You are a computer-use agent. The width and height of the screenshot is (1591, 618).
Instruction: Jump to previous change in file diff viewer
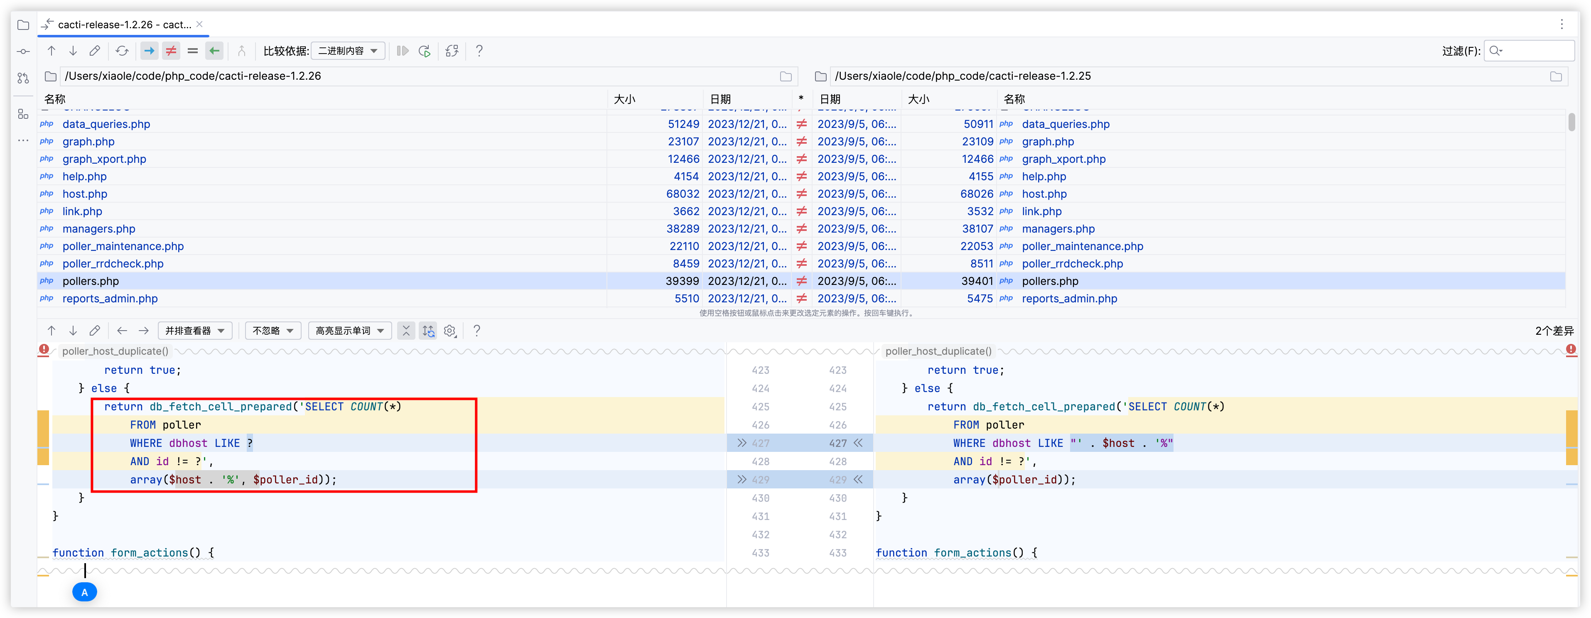(51, 331)
